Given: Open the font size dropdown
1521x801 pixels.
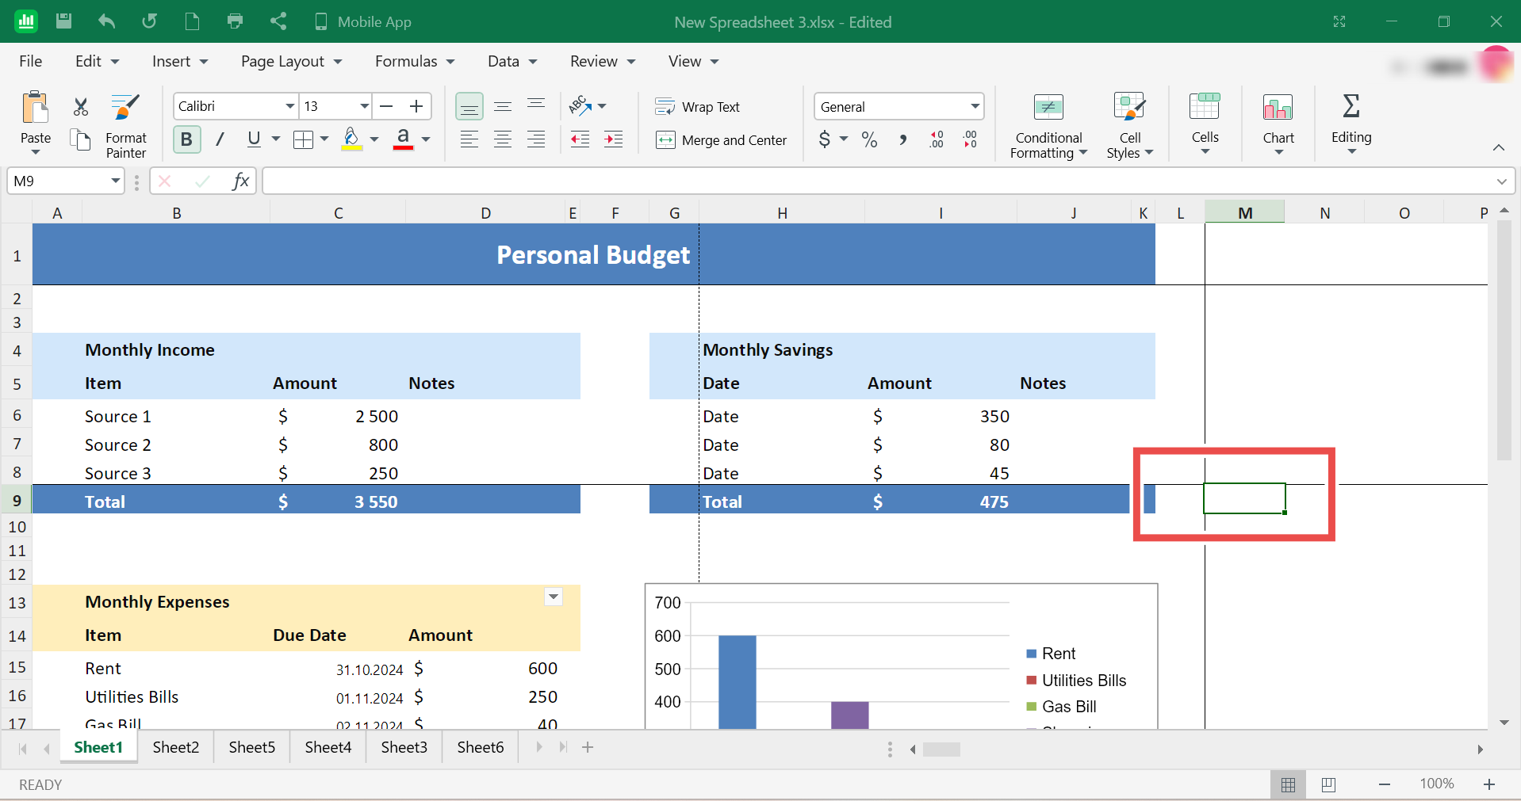Looking at the screenshot, I should pos(365,106).
